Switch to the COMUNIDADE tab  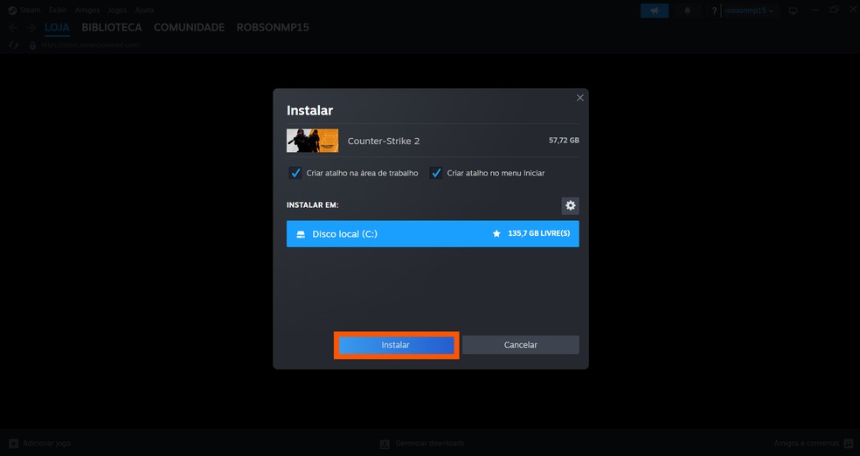point(190,27)
